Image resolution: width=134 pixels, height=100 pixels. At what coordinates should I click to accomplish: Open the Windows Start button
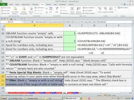[x=4, y=98]
